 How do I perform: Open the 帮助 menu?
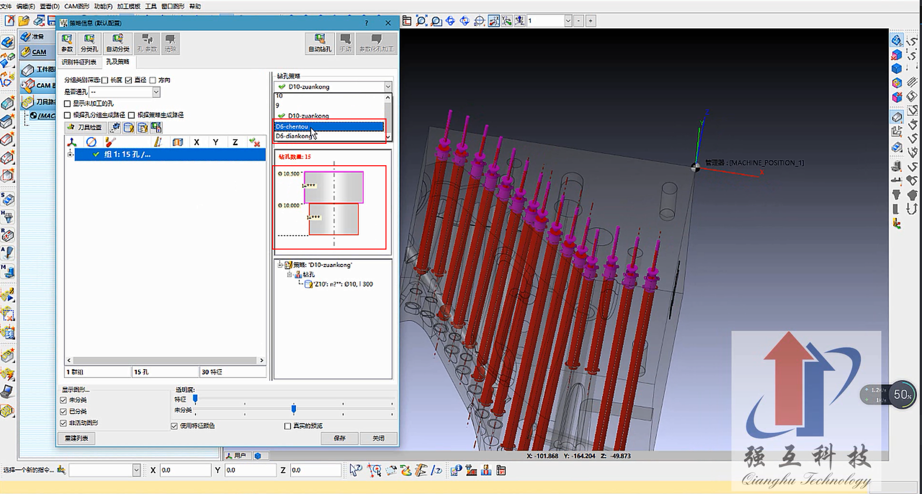tap(195, 6)
